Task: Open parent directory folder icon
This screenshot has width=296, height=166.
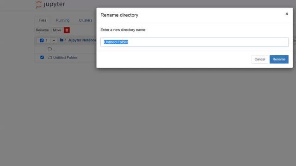Action: point(50,49)
